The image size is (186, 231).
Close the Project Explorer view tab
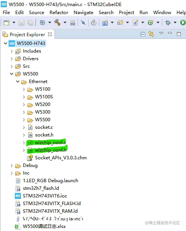(x=50, y=34)
